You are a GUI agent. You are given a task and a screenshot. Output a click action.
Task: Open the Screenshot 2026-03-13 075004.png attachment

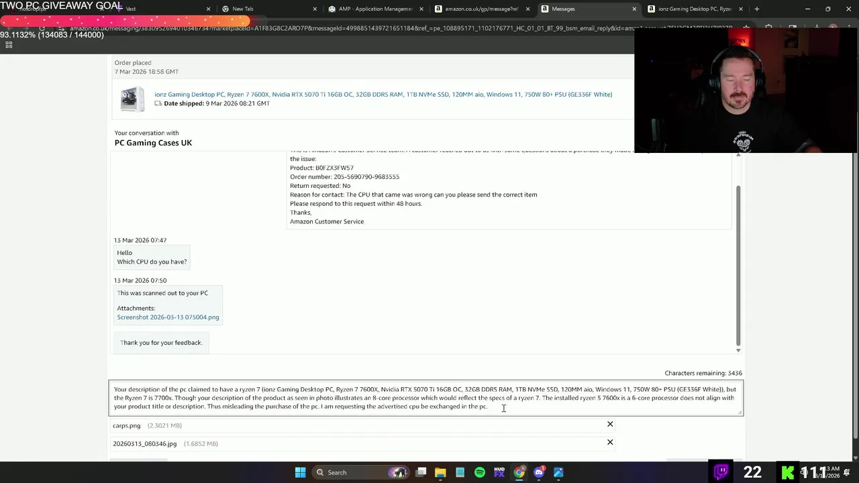168,317
